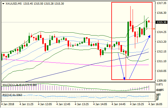168x108 pixels.
Task: Click the 1311.10 price scale label
Action: coord(162,61)
